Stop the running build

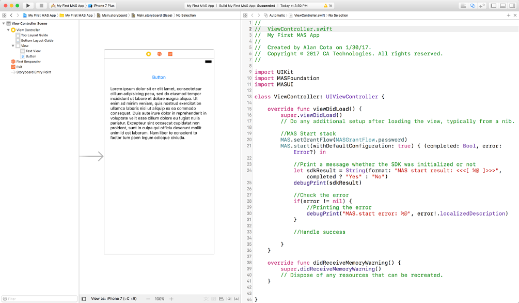click(41, 6)
